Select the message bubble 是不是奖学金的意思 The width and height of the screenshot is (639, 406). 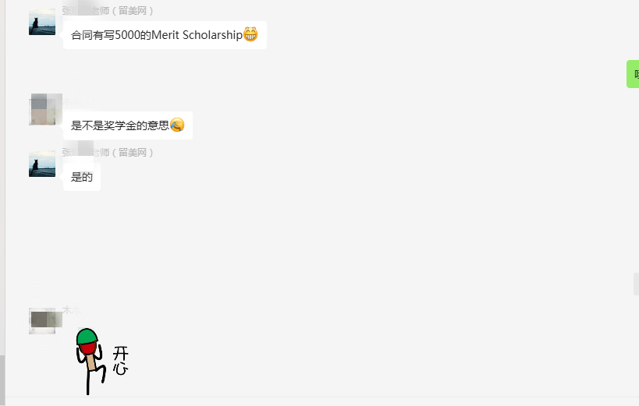tap(127, 125)
